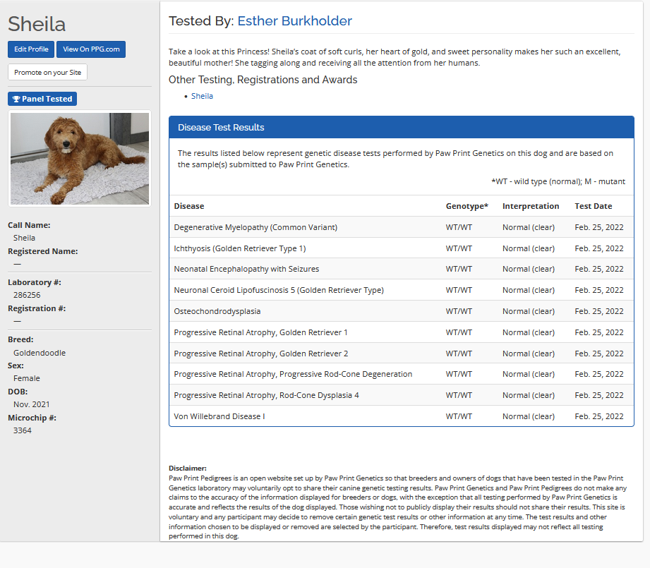650x568 pixels.
Task: Click the Interpretation column header
Action: (x=530, y=206)
